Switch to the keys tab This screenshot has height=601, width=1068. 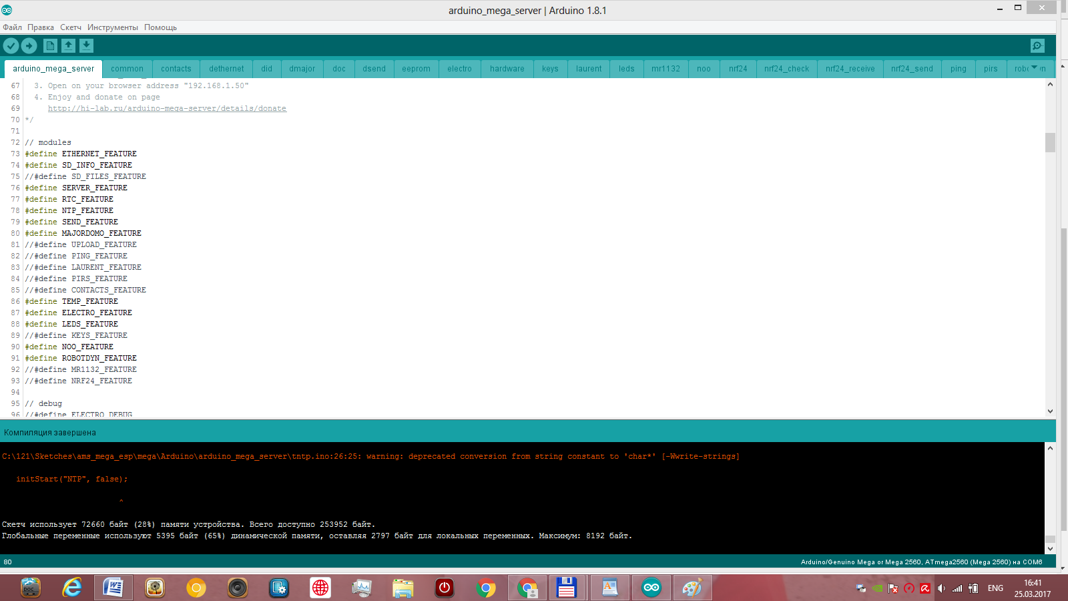(550, 69)
